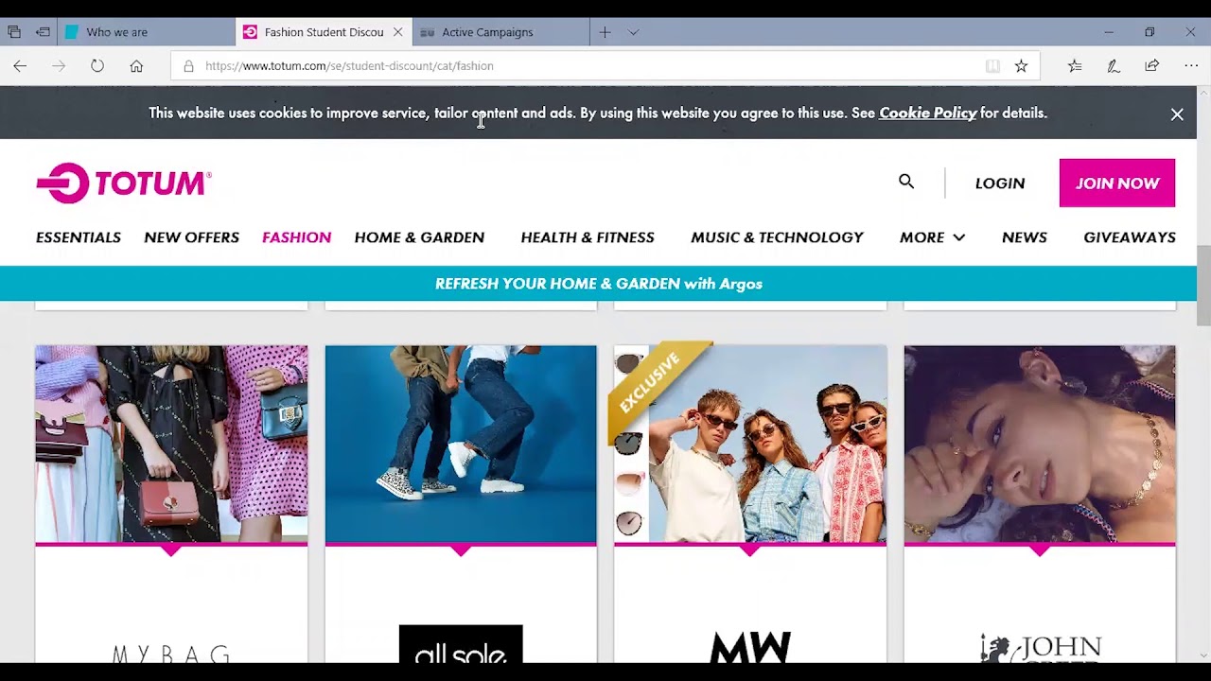The height and width of the screenshot is (681, 1211).
Task: Click the Argos Home & Garden promo banner
Action: point(598,284)
